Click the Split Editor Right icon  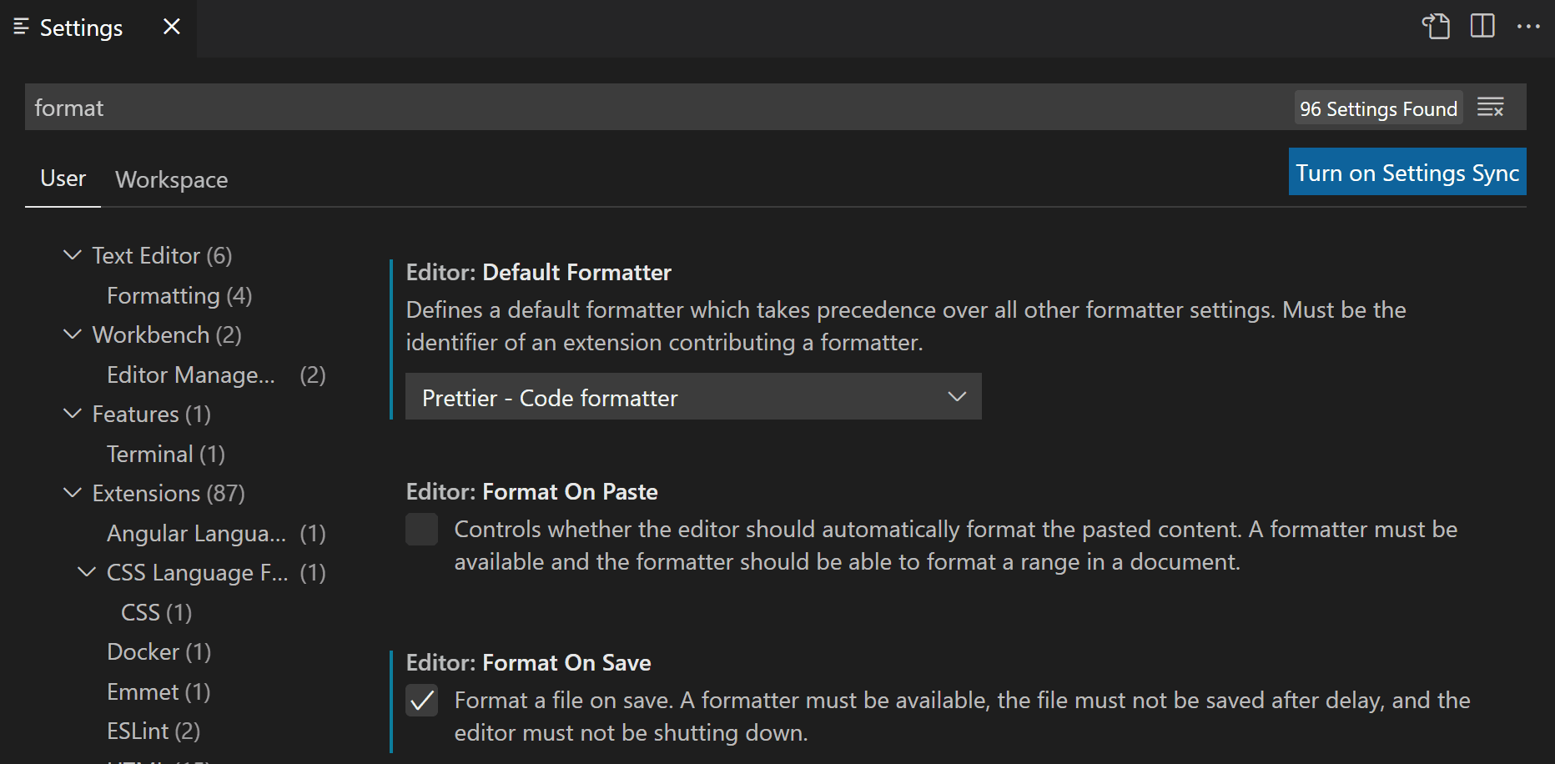coord(1482,27)
